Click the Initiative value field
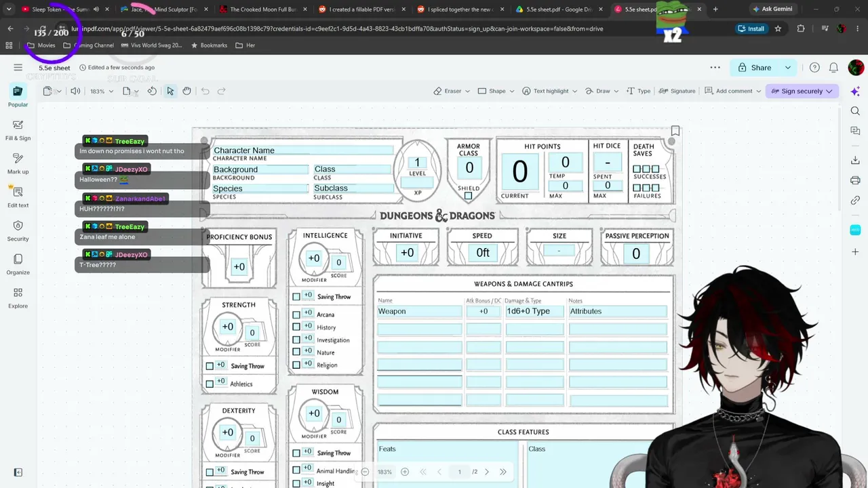The width and height of the screenshot is (868, 488). (x=407, y=253)
